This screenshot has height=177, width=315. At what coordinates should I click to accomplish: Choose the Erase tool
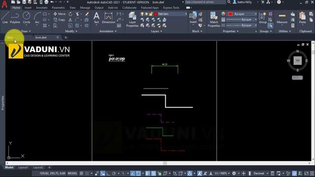87,14
